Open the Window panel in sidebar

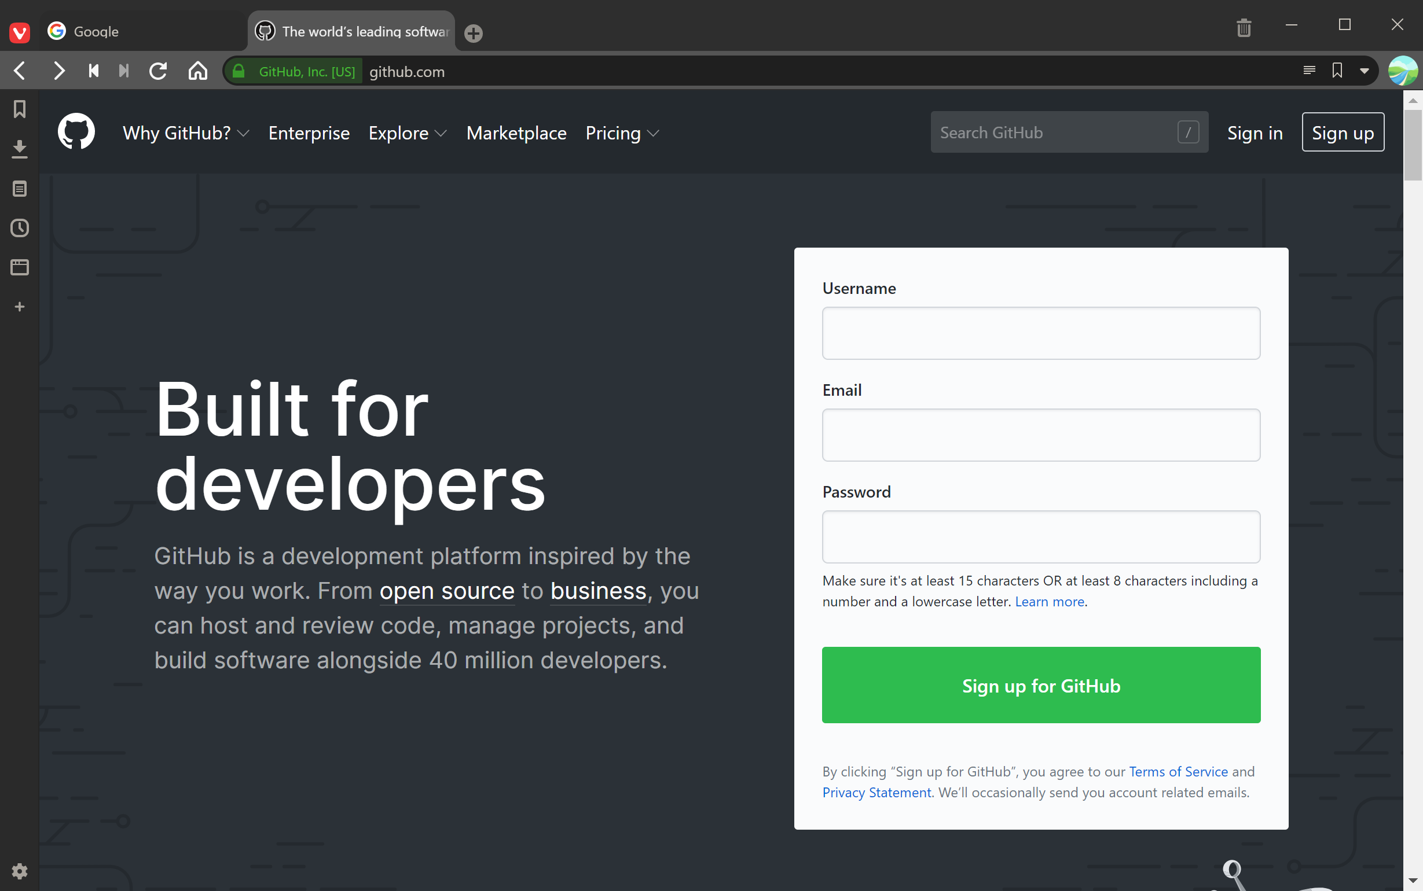click(x=20, y=267)
